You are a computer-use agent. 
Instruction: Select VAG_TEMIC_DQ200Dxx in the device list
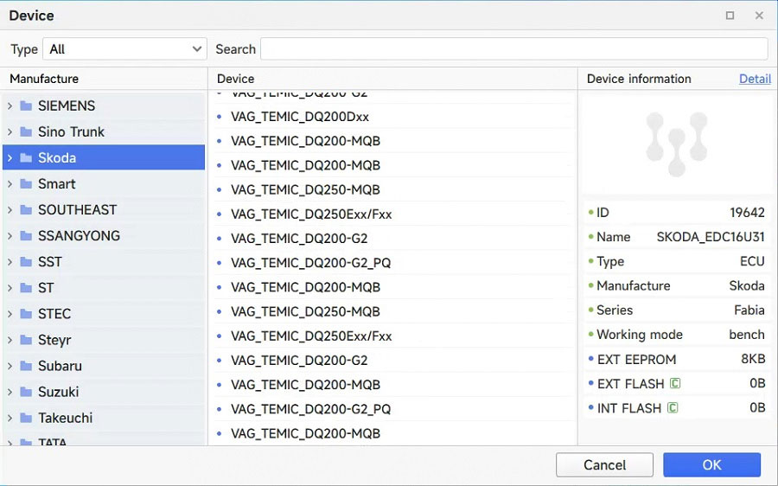tap(300, 117)
